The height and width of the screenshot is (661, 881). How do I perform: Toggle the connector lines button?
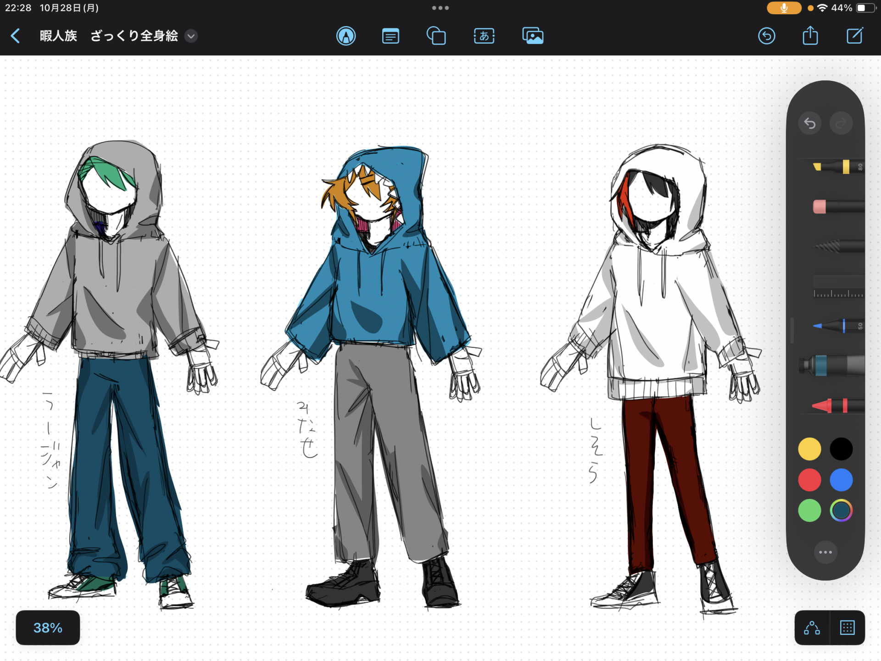coord(812,627)
